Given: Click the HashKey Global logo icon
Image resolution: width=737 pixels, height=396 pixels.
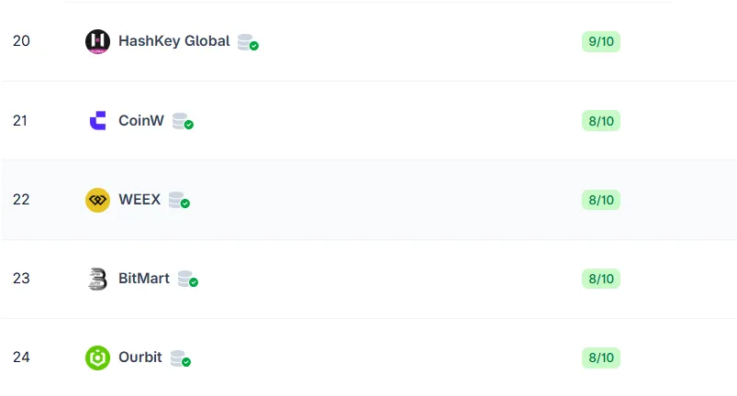Looking at the screenshot, I should pos(97,41).
